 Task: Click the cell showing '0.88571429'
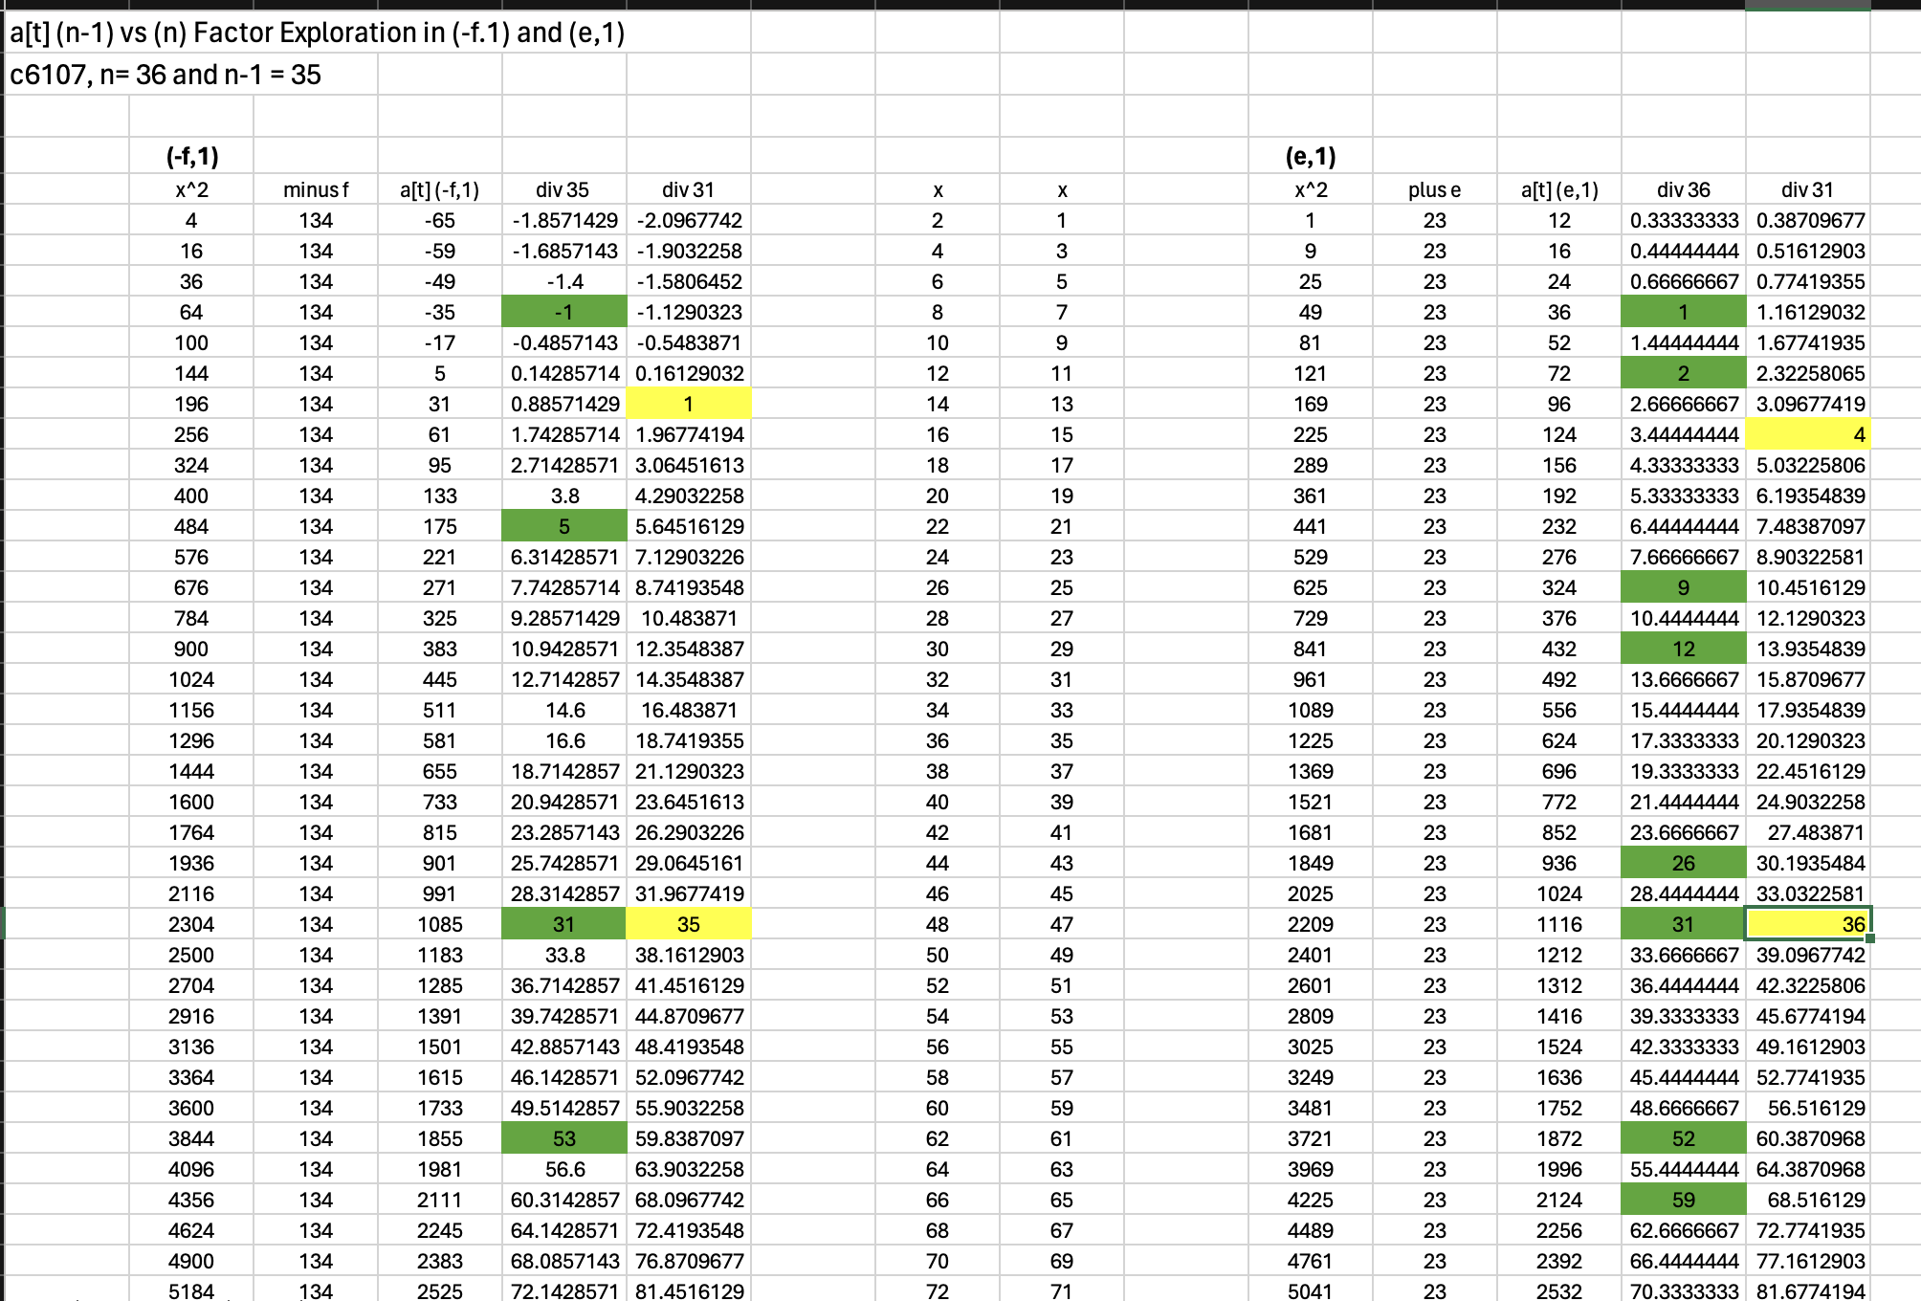tap(564, 404)
